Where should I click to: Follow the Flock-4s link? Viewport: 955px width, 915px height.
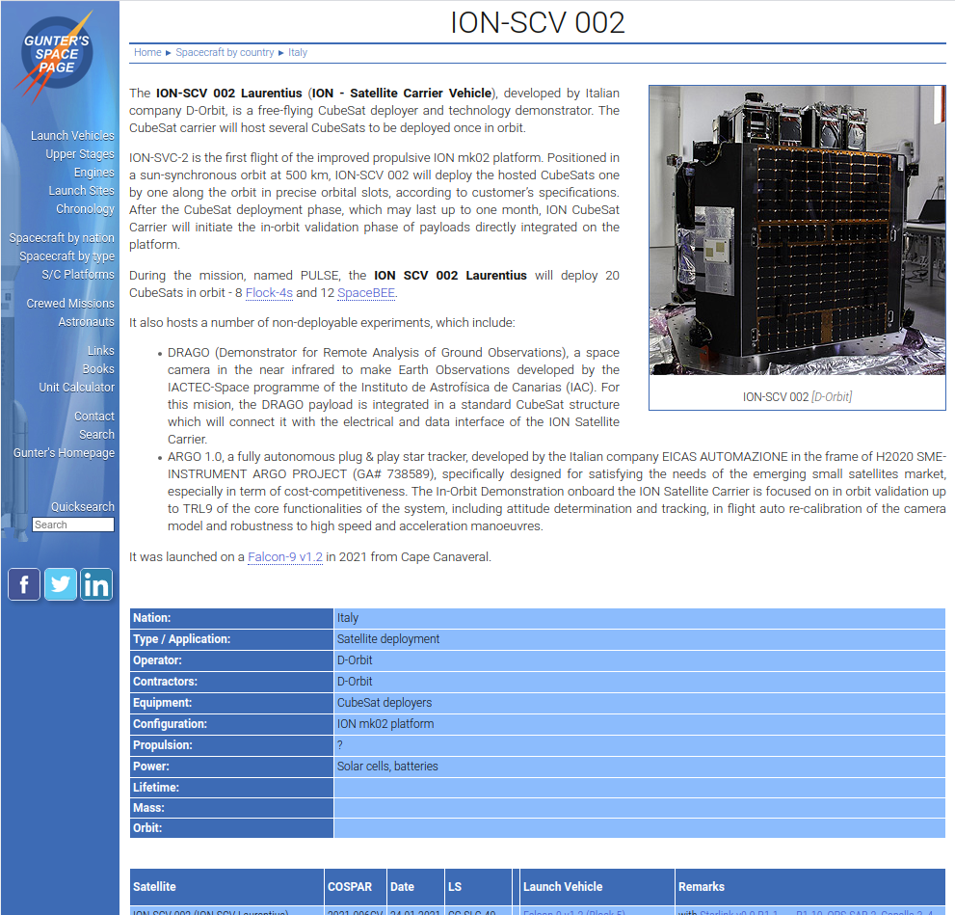click(x=269, y=292)
